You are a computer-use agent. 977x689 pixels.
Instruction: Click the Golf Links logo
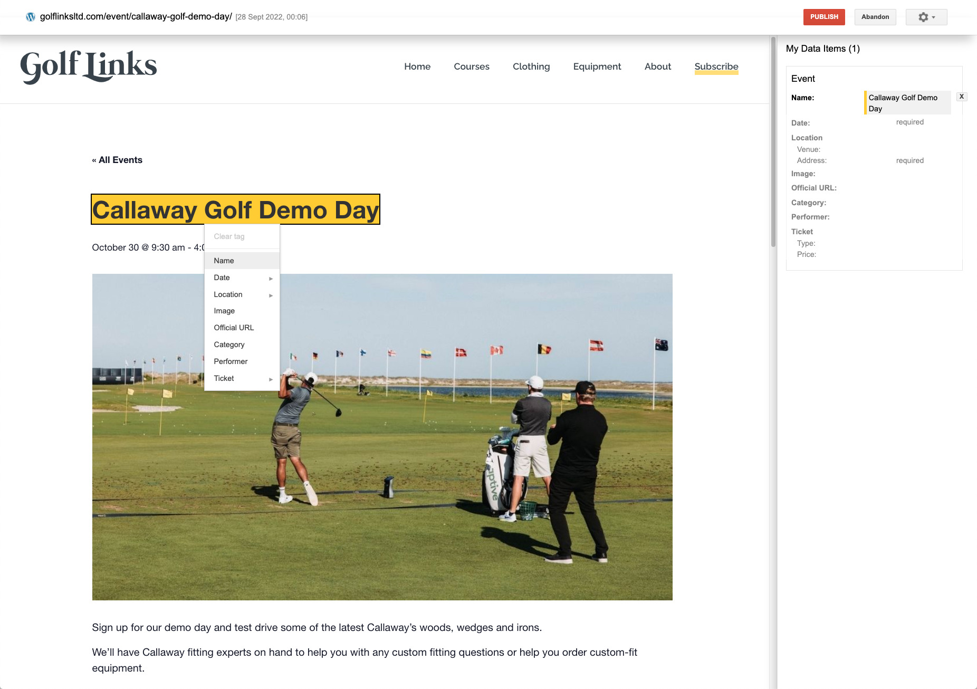[x=89, y=66]
